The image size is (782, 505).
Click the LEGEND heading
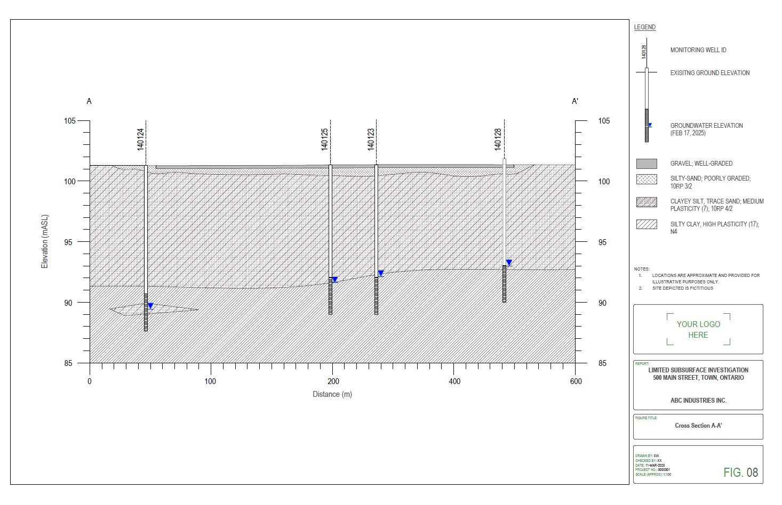click(x=644, y=27)
